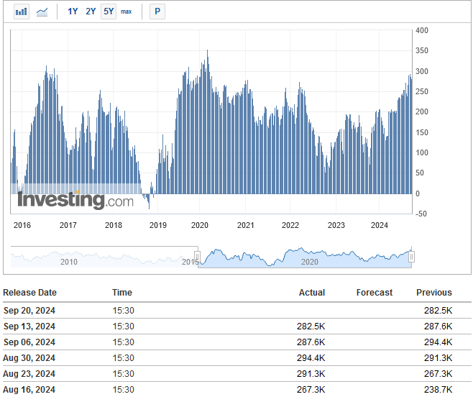
Task: Select the 5Y time range
Action: (x=109, y=12)
